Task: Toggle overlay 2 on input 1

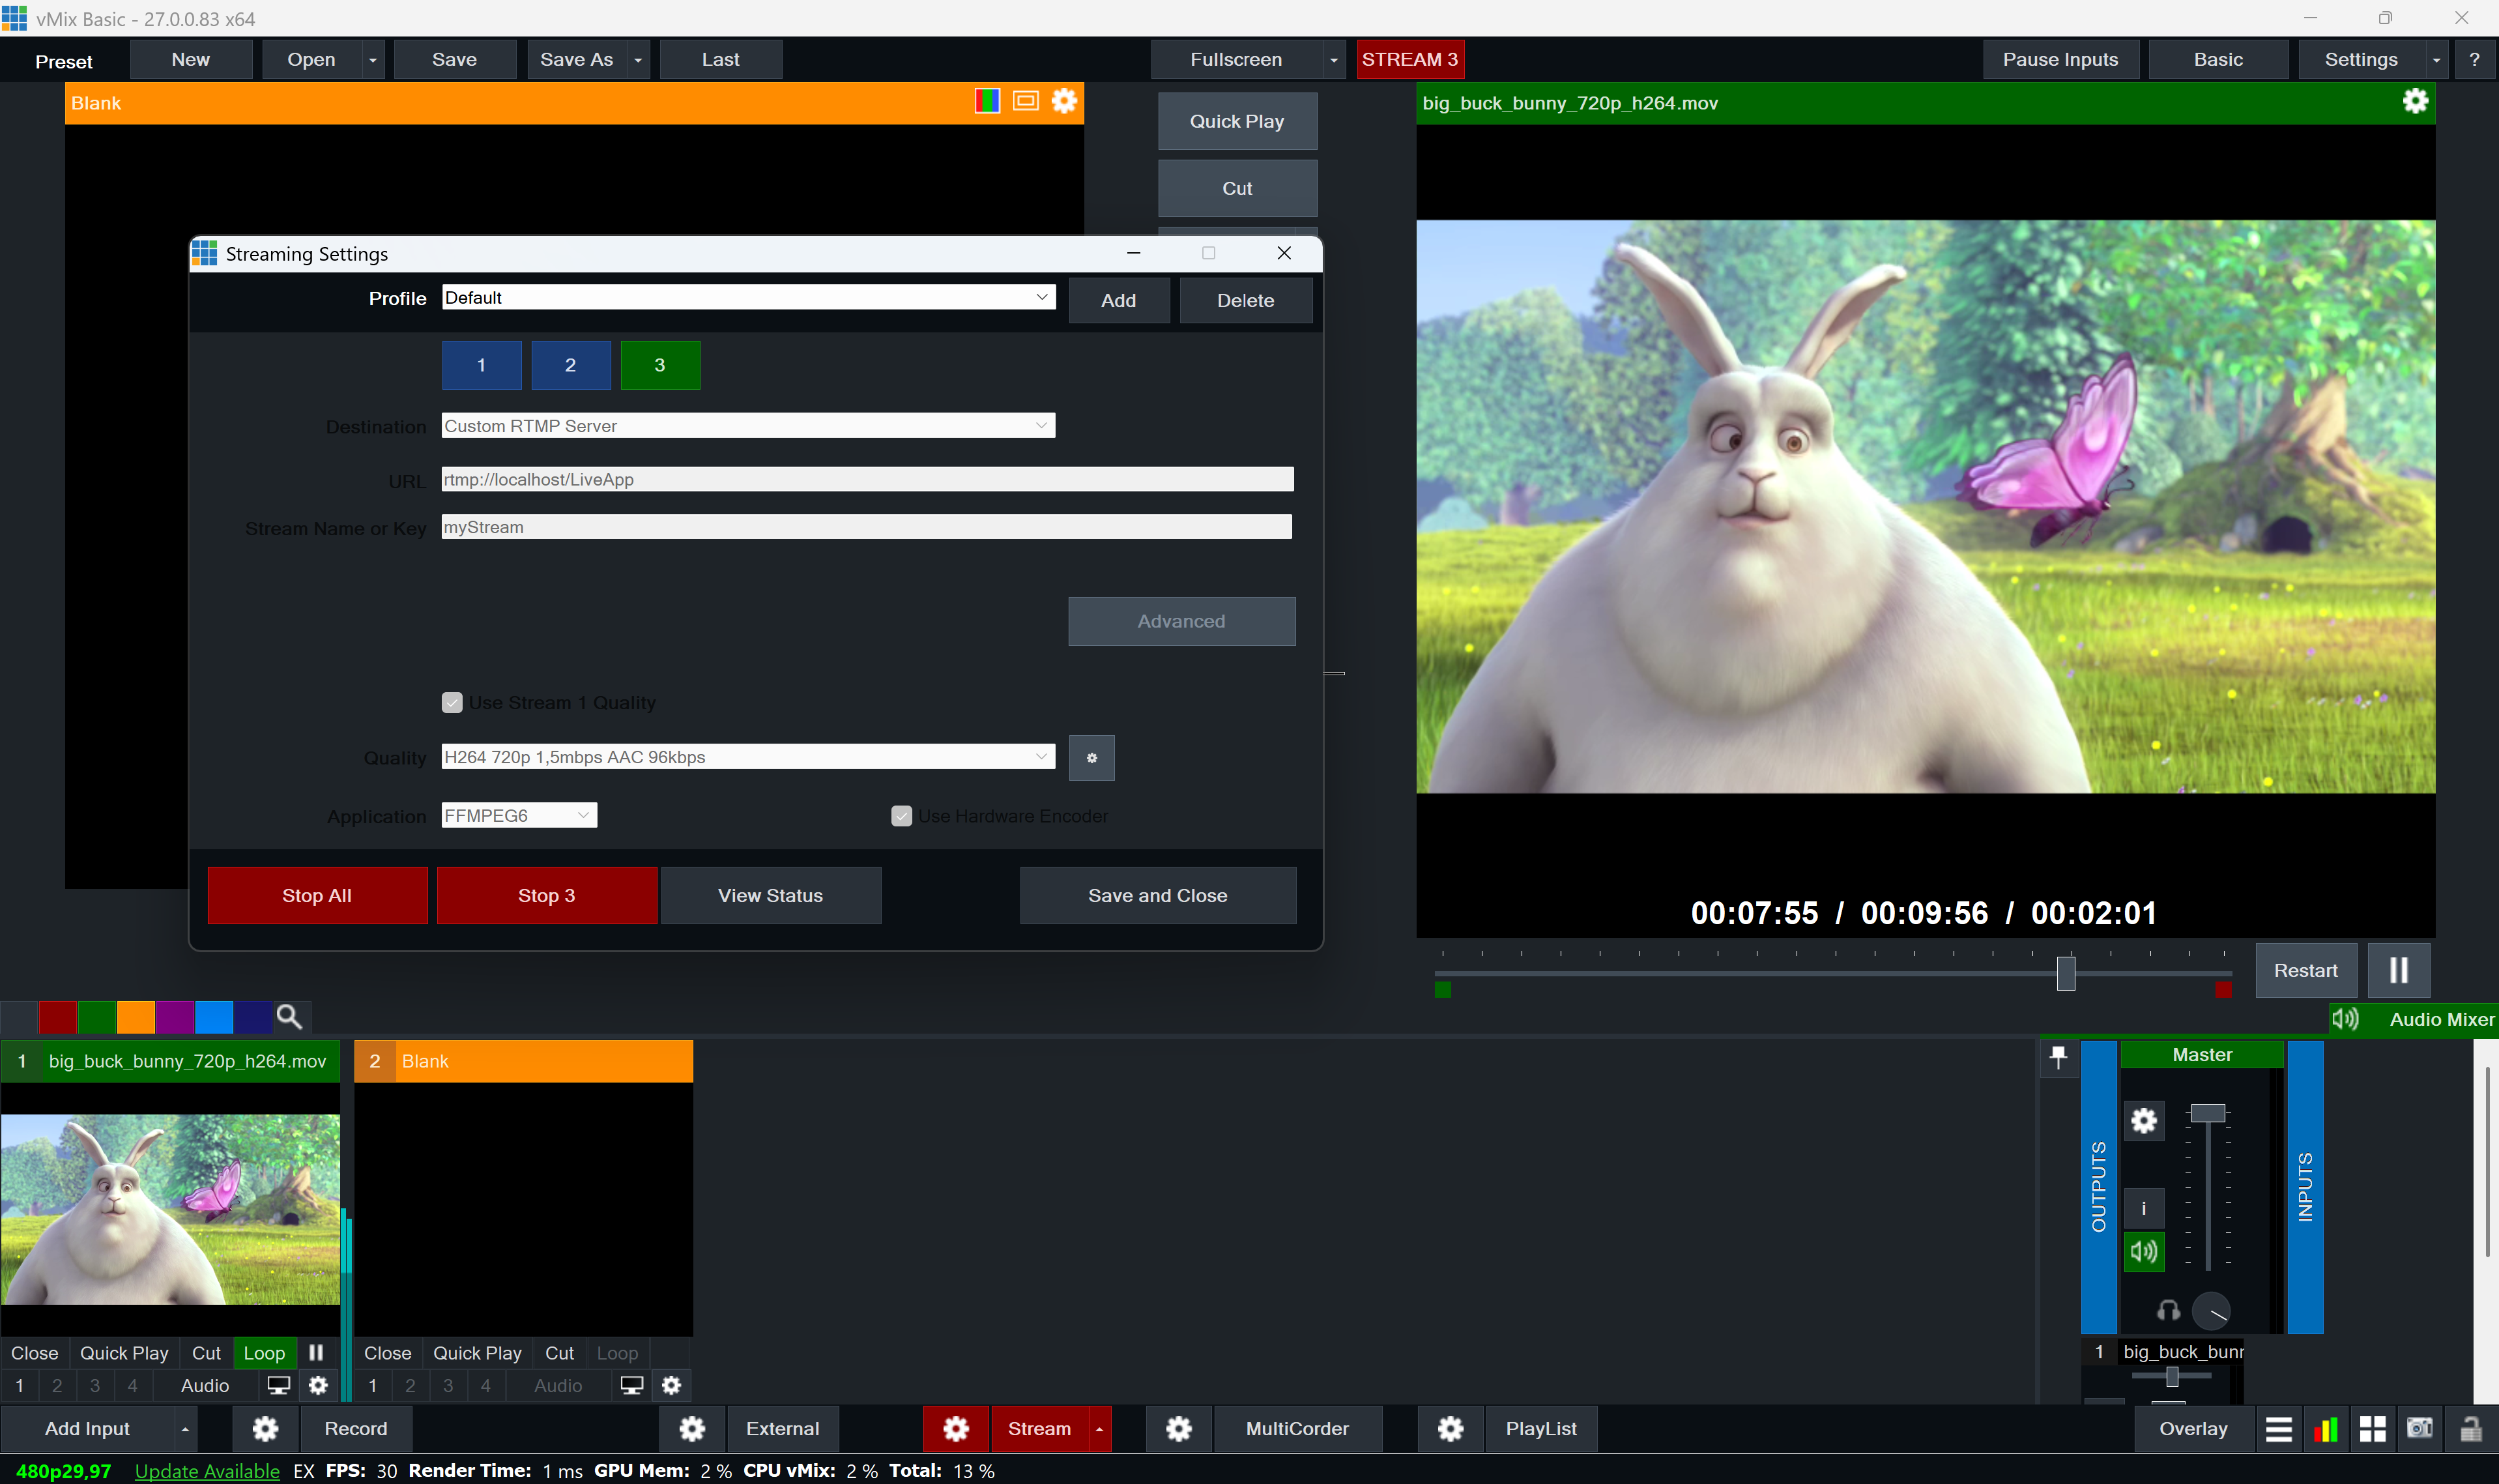Action: (x=57, y=1385)
